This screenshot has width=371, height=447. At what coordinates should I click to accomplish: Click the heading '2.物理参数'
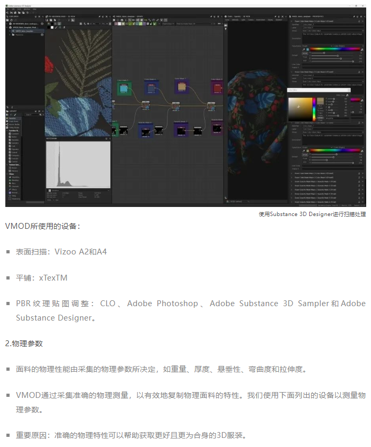click(x=24, y=343)
